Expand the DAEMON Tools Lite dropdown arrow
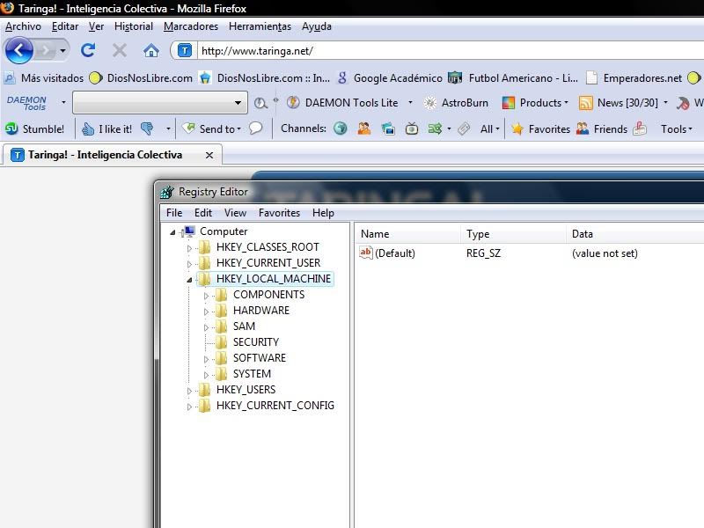Image resolution: width=704 pixels, height=528 pixels. (410, 103)
